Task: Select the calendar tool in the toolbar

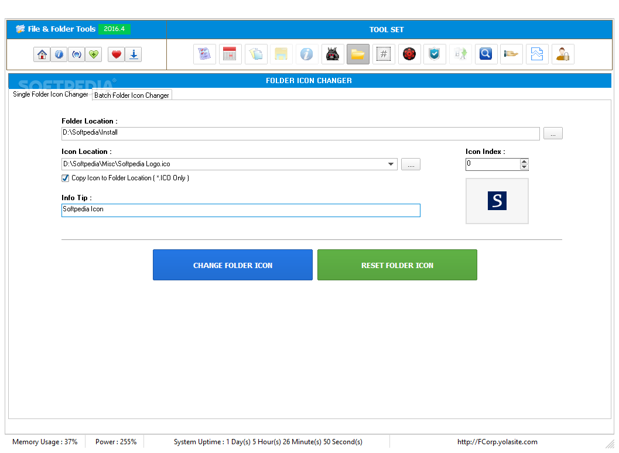Action: pos(230,54)
